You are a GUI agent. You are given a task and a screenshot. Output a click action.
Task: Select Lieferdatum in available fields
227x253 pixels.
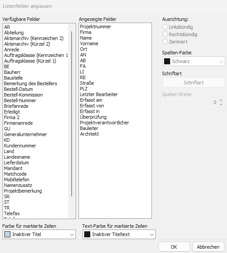pyautogui.click(x=16, y=163)
